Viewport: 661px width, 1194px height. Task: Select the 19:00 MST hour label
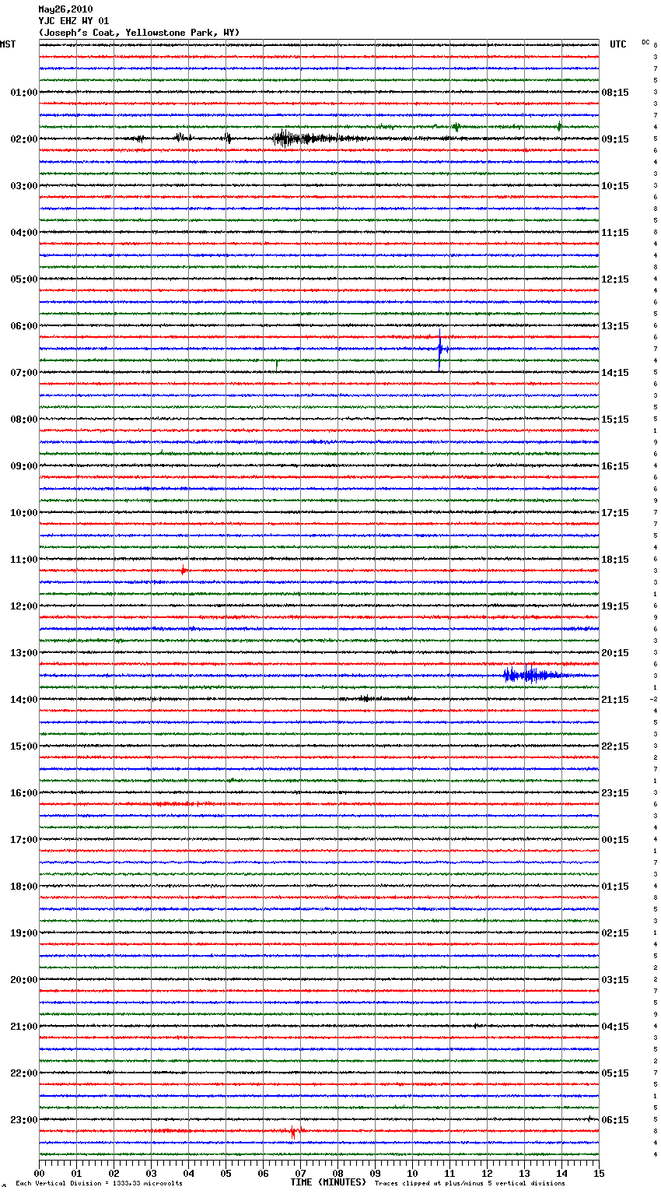click(x=24, y=933)
